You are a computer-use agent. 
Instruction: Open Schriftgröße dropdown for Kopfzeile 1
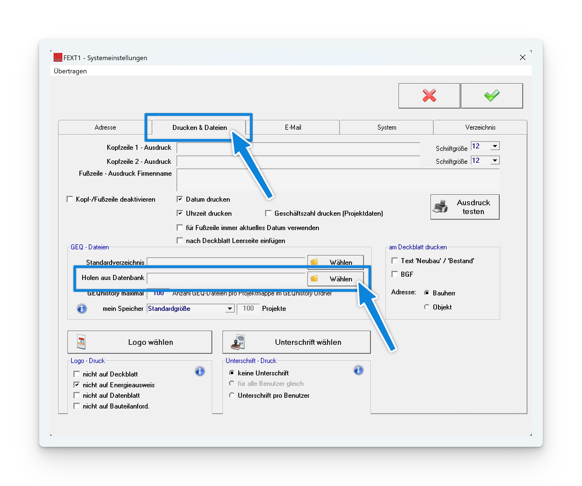(x=495, y=146)
